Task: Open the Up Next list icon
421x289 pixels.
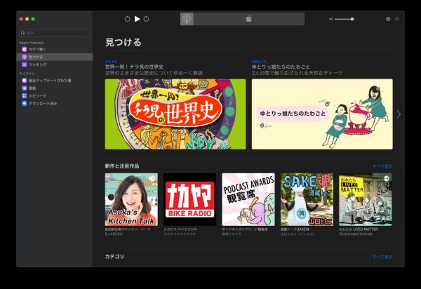Action: pyautogui.click(x=396, y=19)
